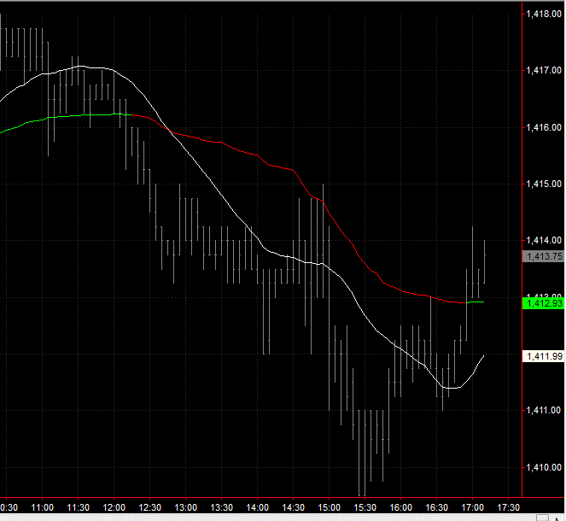Click the 1,414.00 price axis label

point(544,240)
